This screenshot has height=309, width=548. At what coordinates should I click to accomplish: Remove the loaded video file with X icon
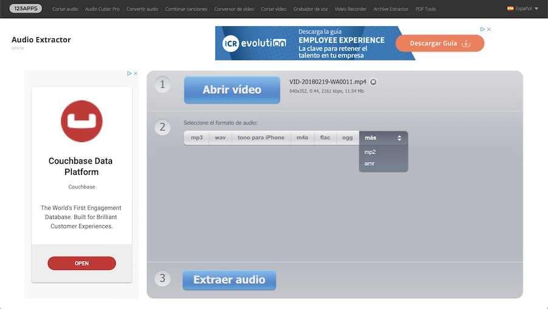click(x=373, y=82)
